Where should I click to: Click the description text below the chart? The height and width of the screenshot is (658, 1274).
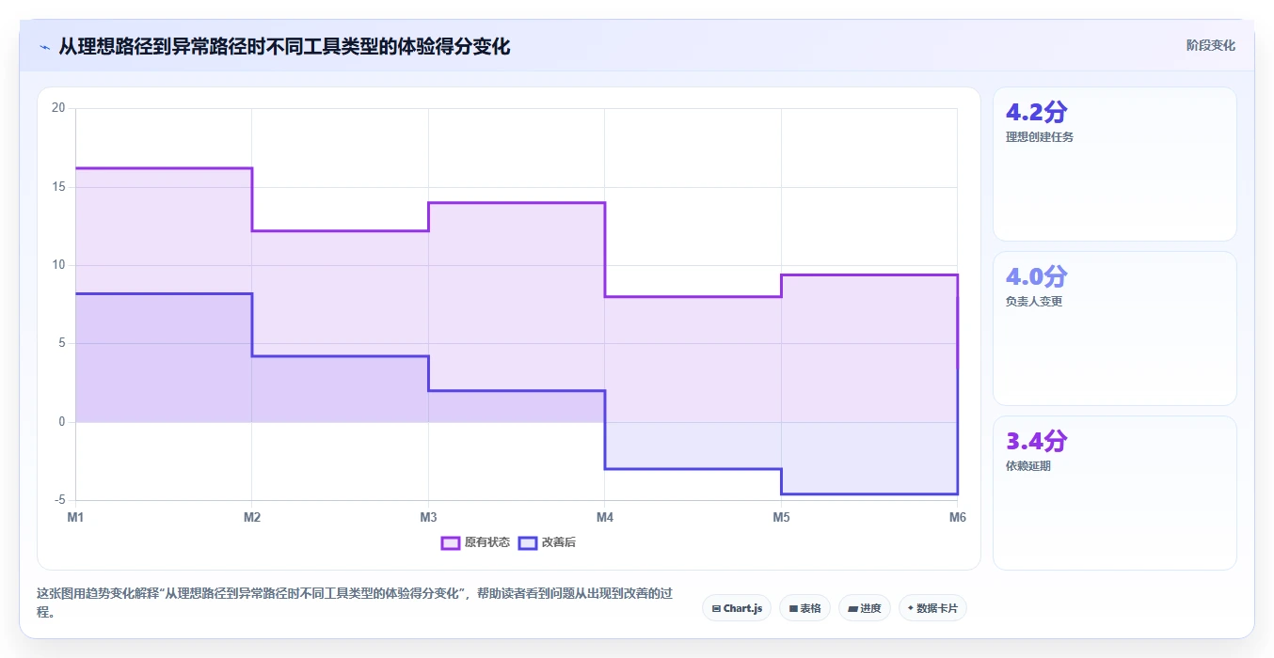pos(356,603)
